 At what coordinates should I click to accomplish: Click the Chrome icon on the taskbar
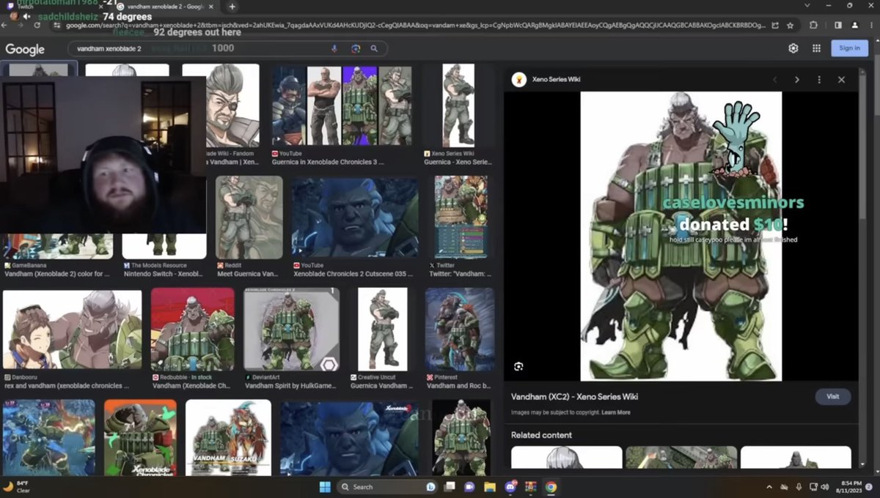551,486
